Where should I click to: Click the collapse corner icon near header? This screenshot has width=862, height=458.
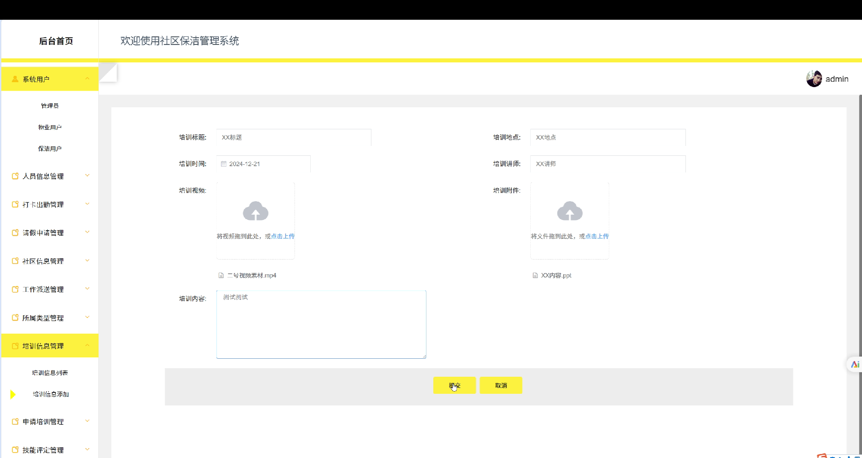click(108, 72)
